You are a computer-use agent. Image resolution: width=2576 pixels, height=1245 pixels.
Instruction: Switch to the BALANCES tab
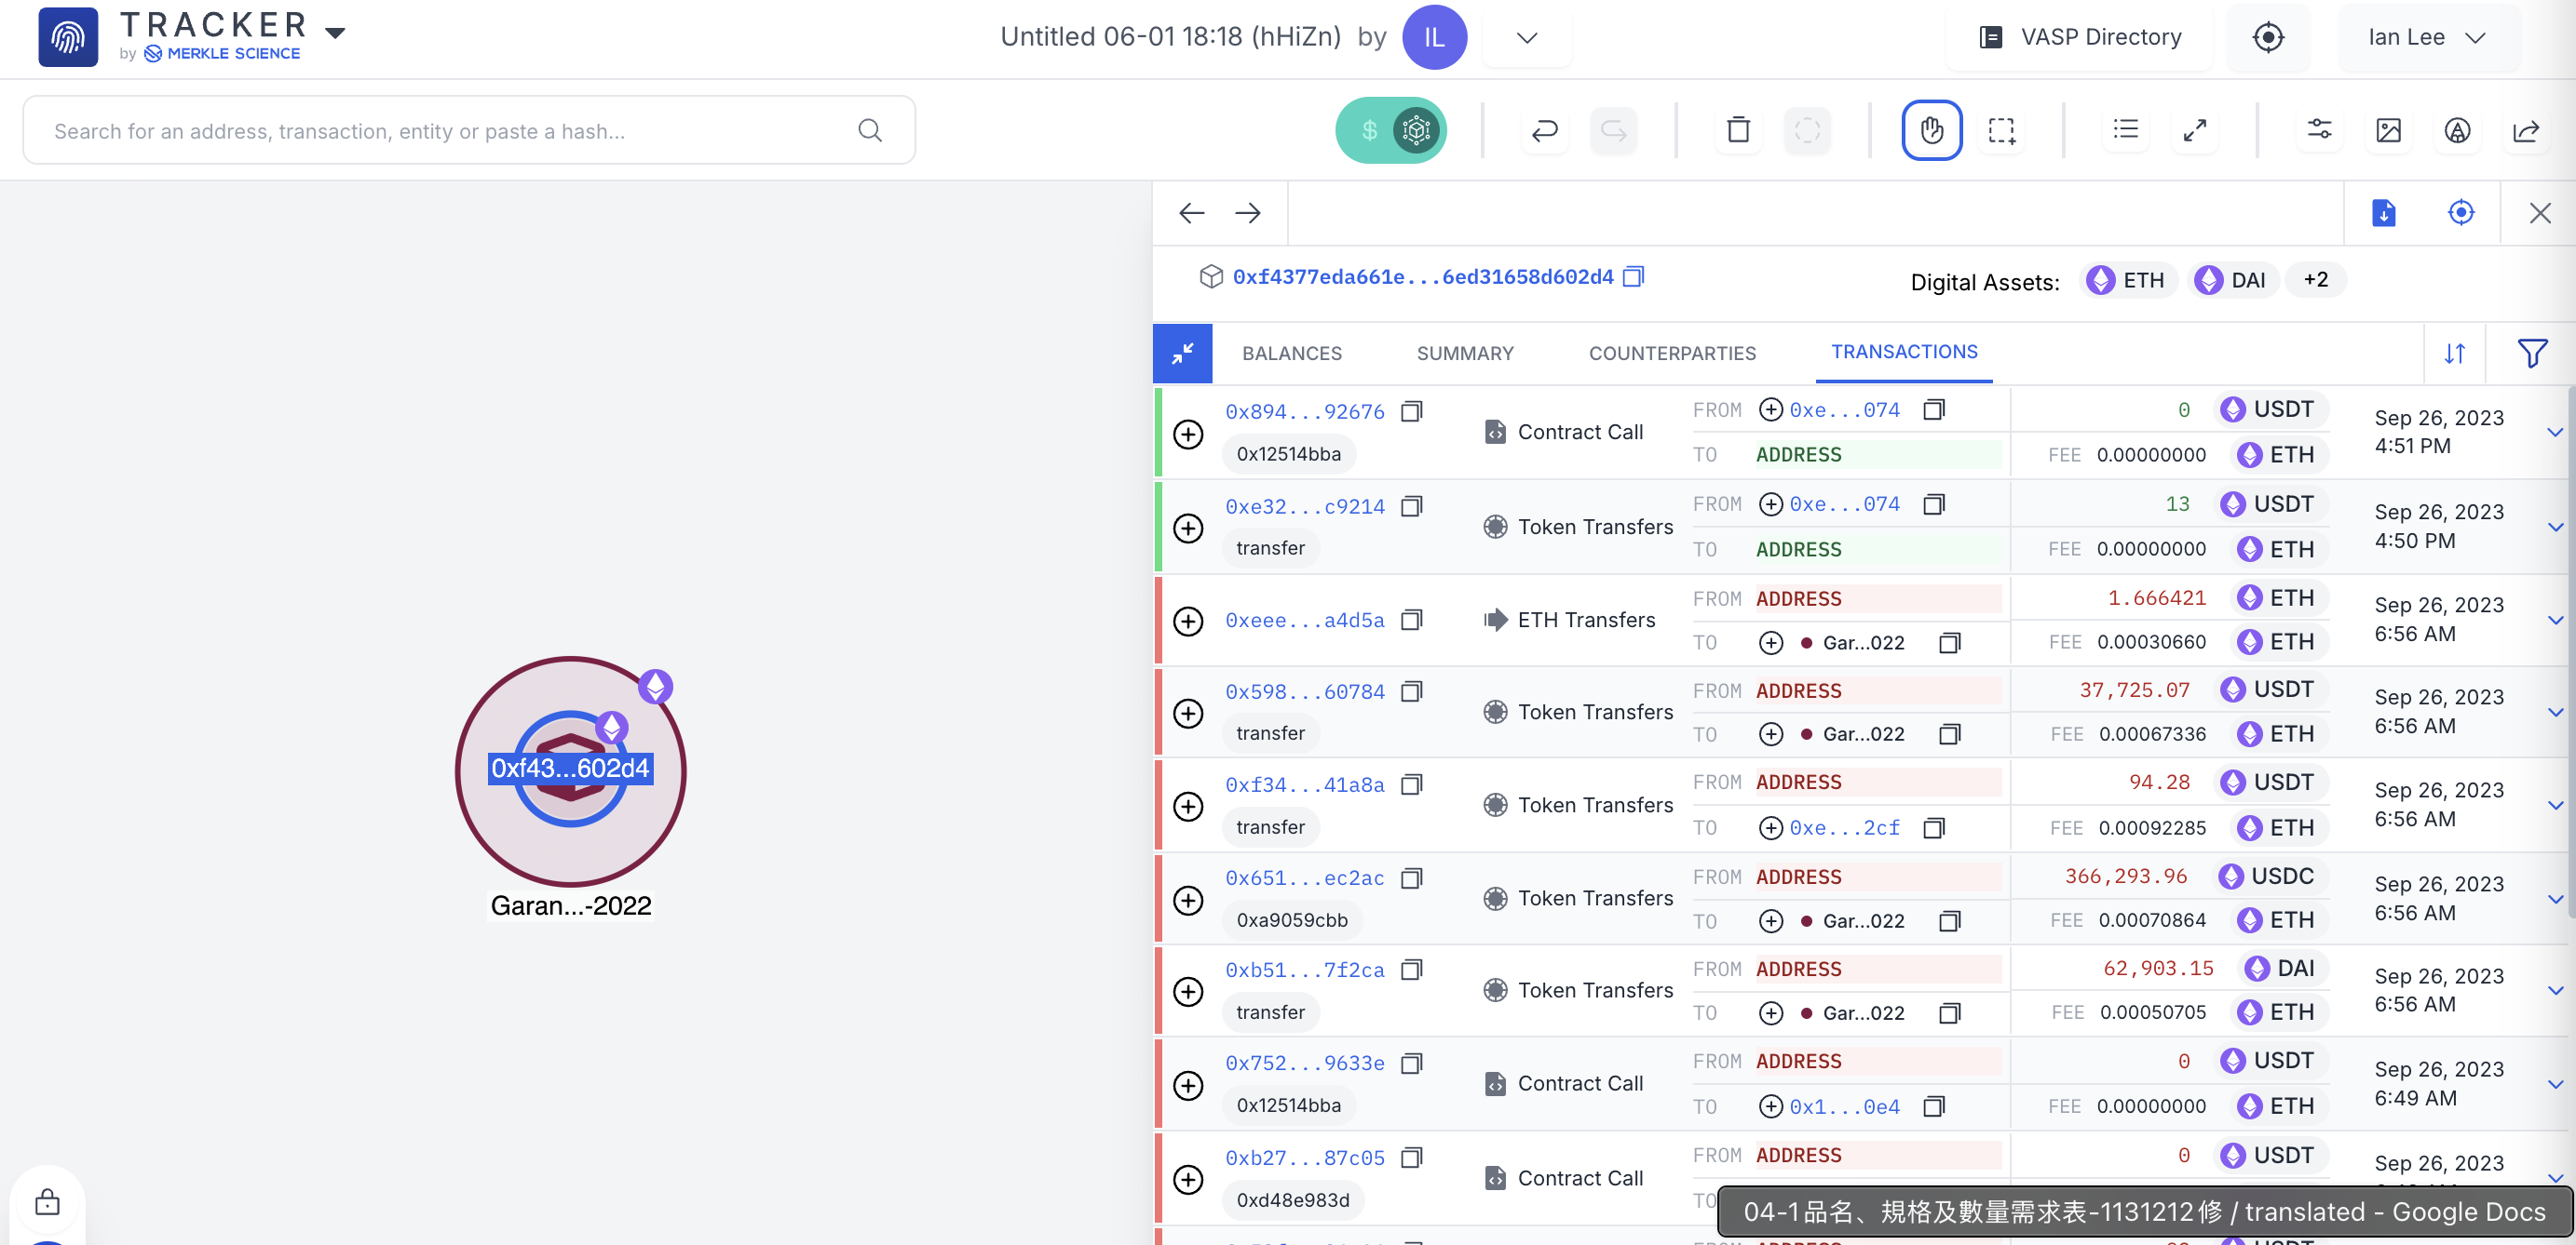1291,354
